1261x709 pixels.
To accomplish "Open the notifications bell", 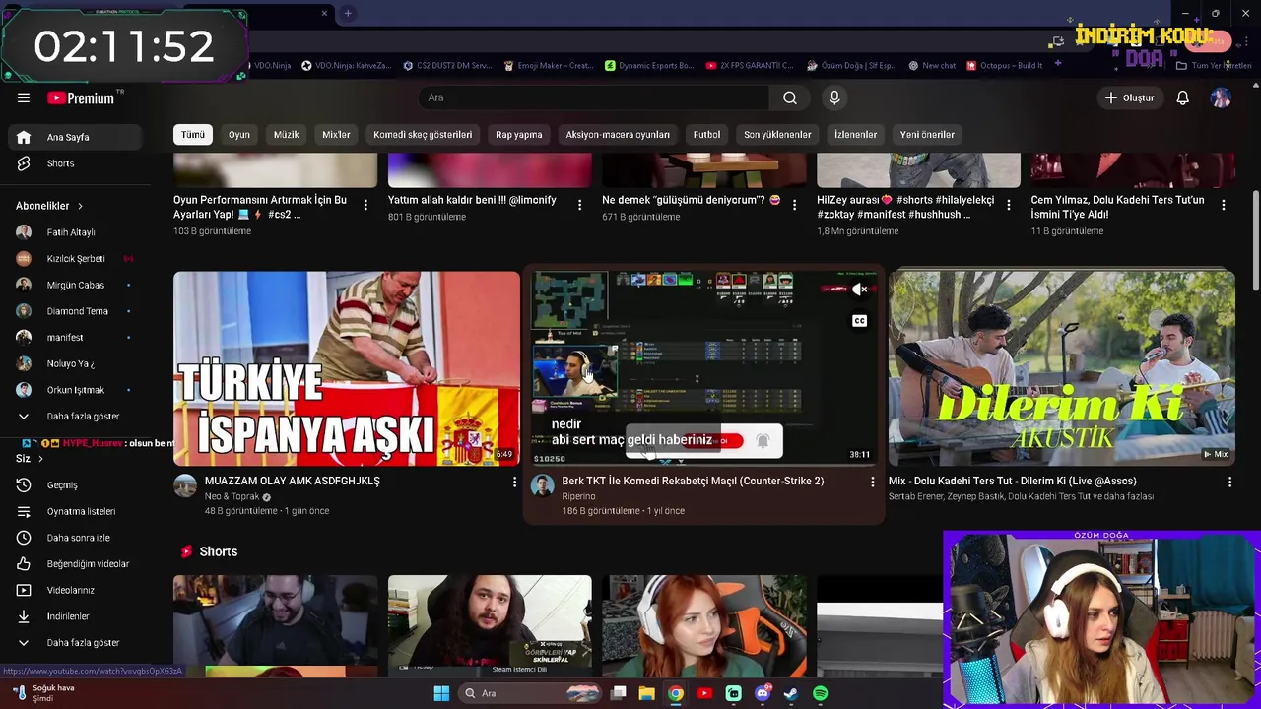I will click(x=1182, y=97).
